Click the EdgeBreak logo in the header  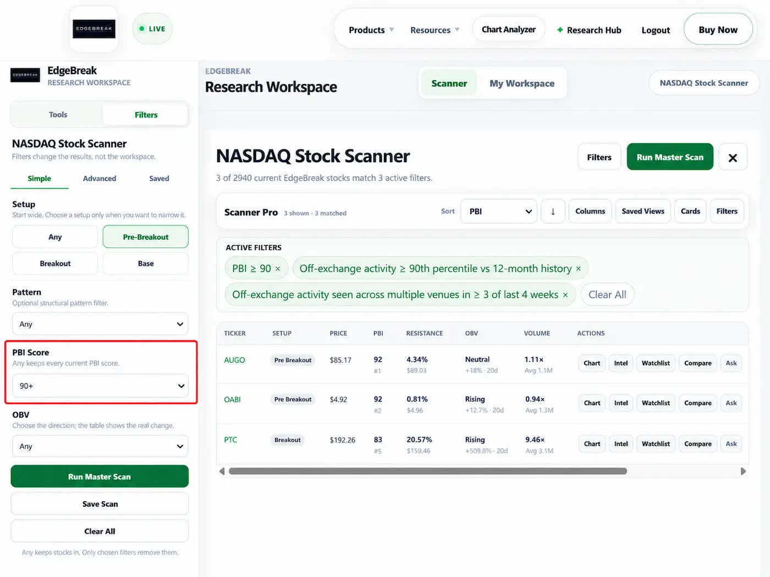tap(94, 29)
